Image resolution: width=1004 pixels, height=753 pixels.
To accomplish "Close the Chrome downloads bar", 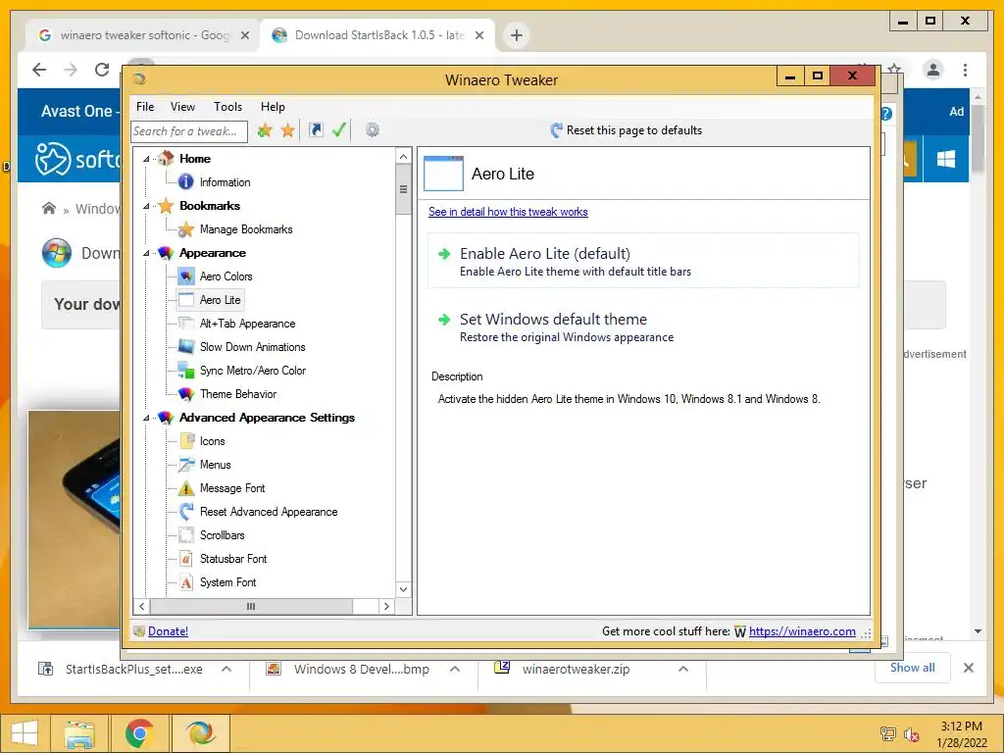I will click(968, 668).
